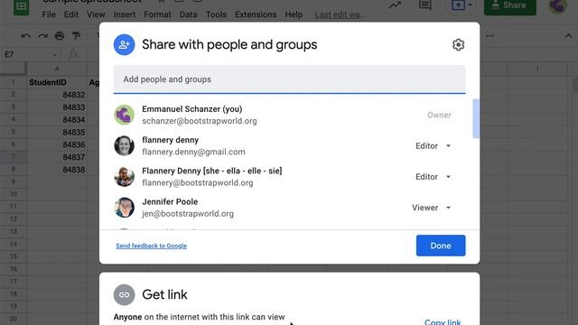
Task: Open the Help menu
Action: (x=294, y=14)
